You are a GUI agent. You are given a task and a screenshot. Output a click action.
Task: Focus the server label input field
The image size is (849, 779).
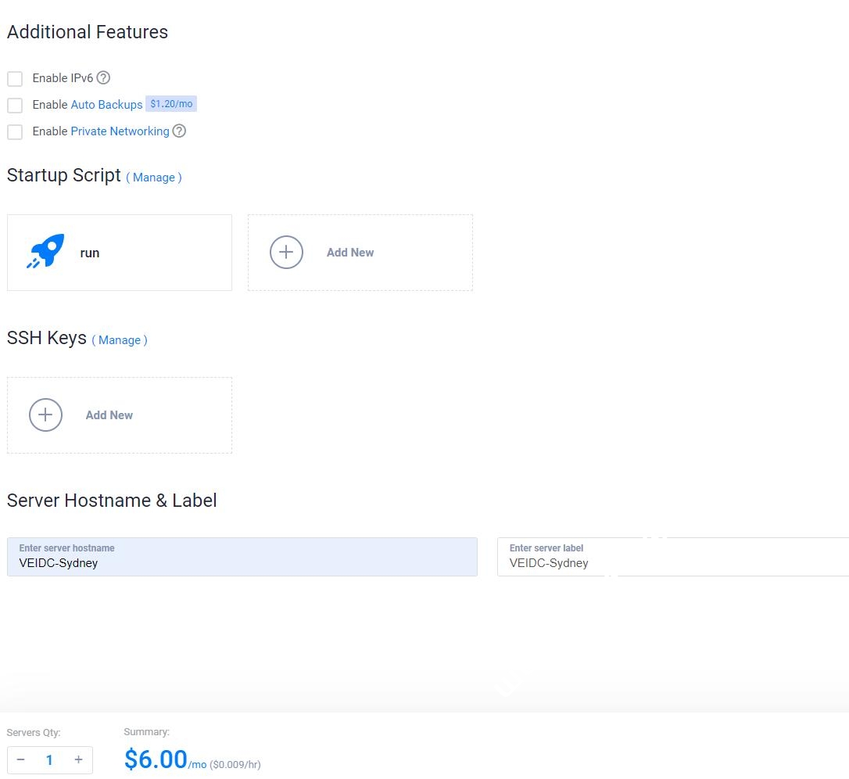[x=672, y=562]
